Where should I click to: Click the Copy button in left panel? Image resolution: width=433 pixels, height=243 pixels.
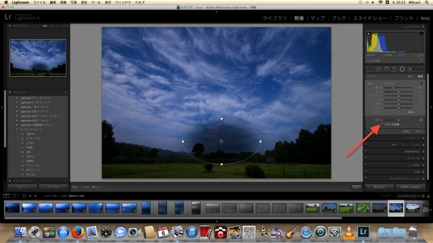click(x=22, y=187)
